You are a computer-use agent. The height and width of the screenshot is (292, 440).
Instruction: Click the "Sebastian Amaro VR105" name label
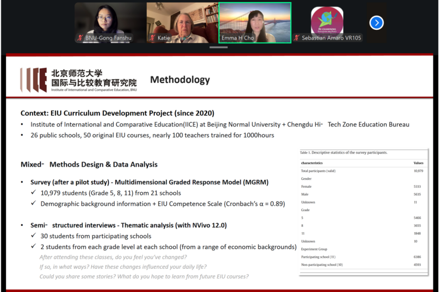[x=331, y=38]
